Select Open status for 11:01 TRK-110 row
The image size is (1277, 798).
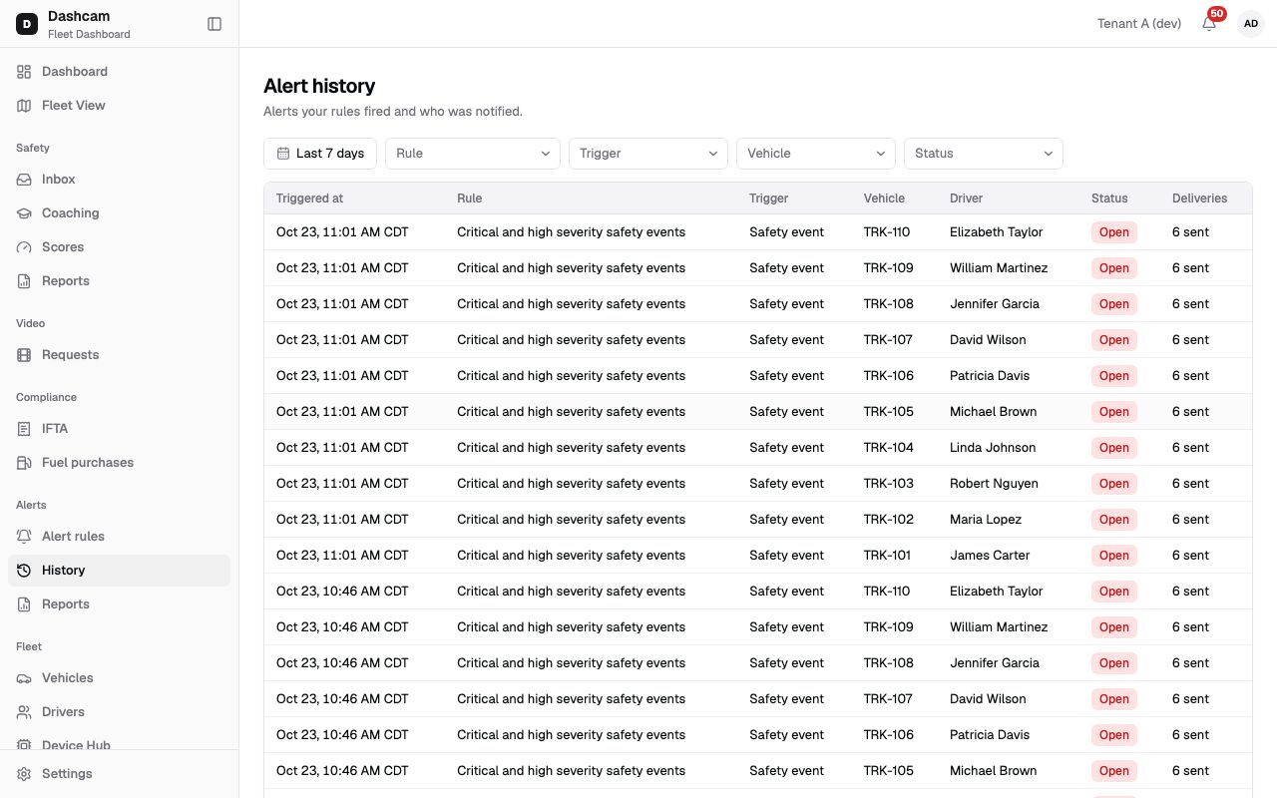coord(1114,232)
